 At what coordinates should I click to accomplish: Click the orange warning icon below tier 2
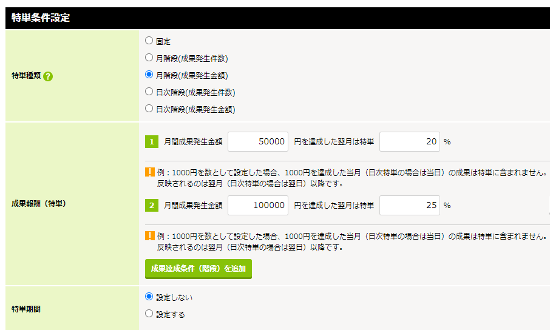point(150,237)
